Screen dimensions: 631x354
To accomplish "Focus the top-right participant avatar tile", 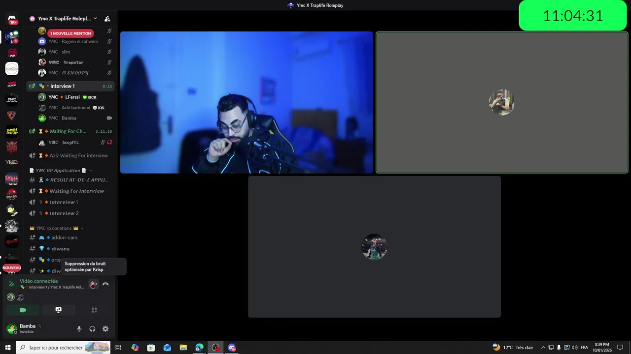I will point(502,102).
